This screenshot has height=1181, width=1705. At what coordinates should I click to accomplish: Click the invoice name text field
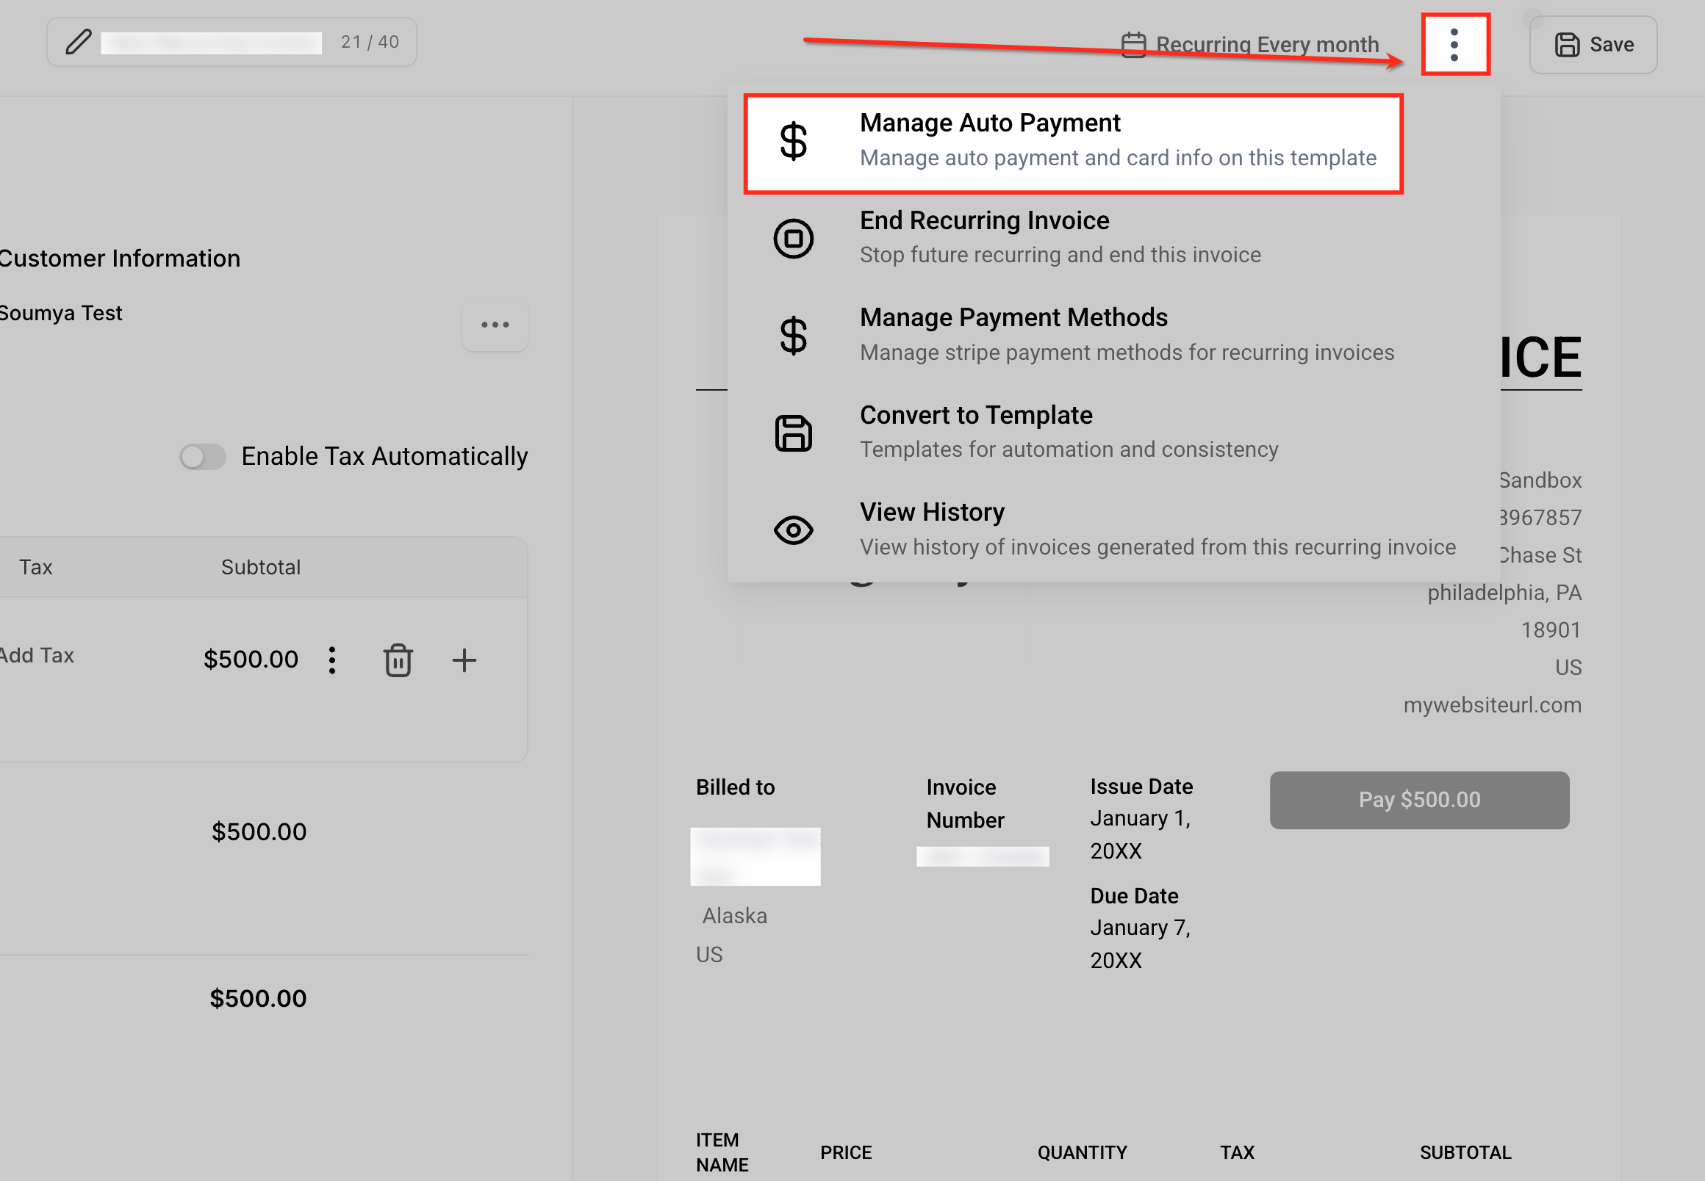pyautogui.click(x=211, y=42)
